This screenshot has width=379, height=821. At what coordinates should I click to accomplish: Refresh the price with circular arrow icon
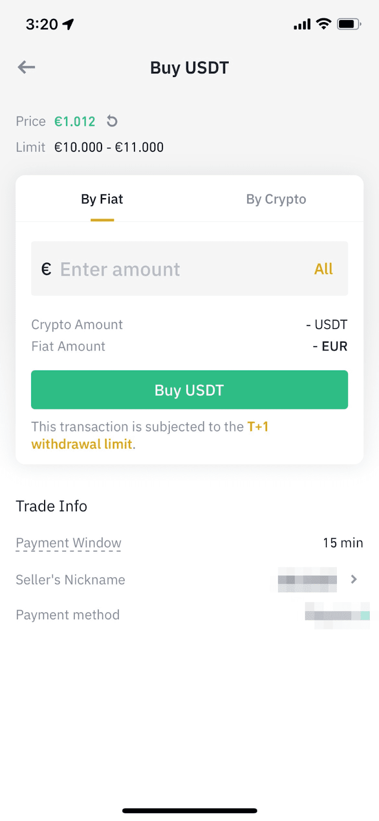coord(112,121)
